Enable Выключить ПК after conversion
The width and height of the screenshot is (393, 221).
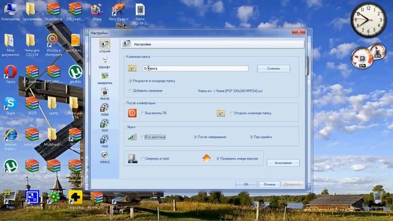(142, 113)
